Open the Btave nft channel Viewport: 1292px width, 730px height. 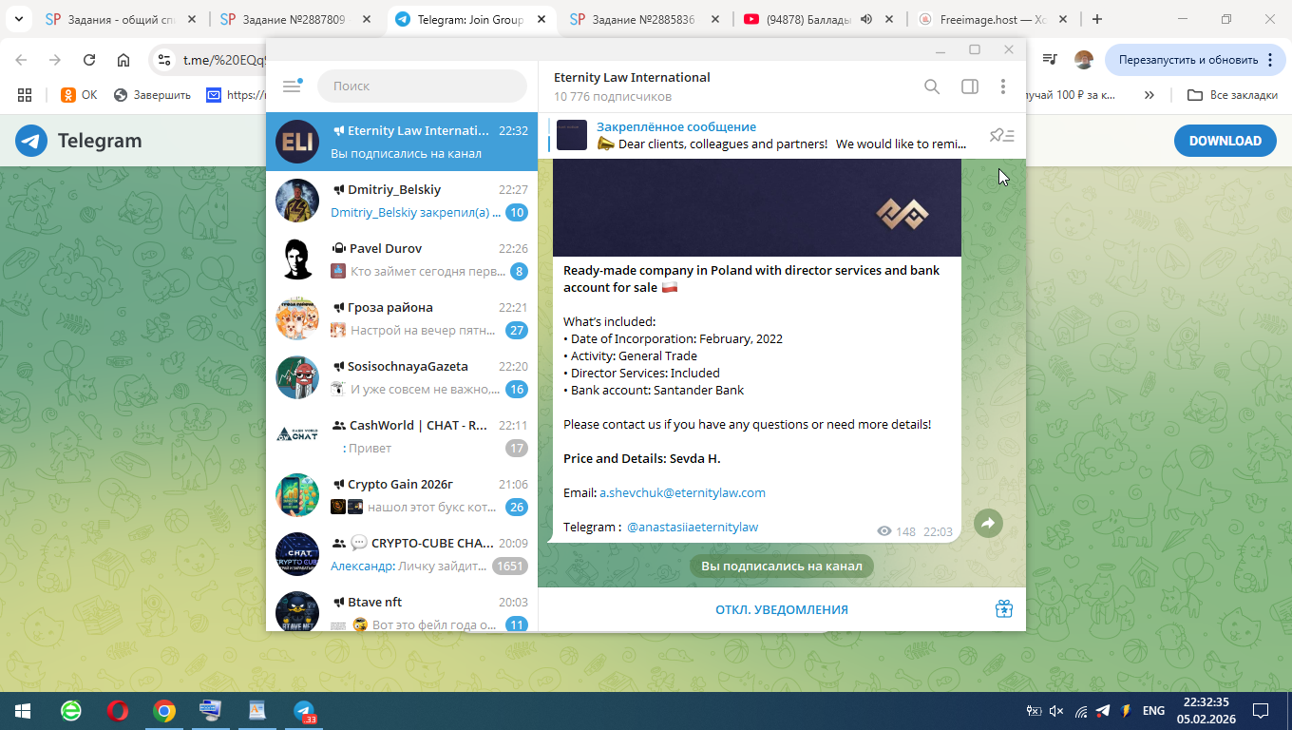[x=402, y=608]
